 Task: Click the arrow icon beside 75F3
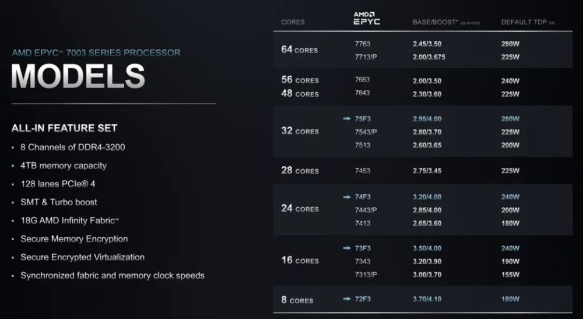click(346, 118)
